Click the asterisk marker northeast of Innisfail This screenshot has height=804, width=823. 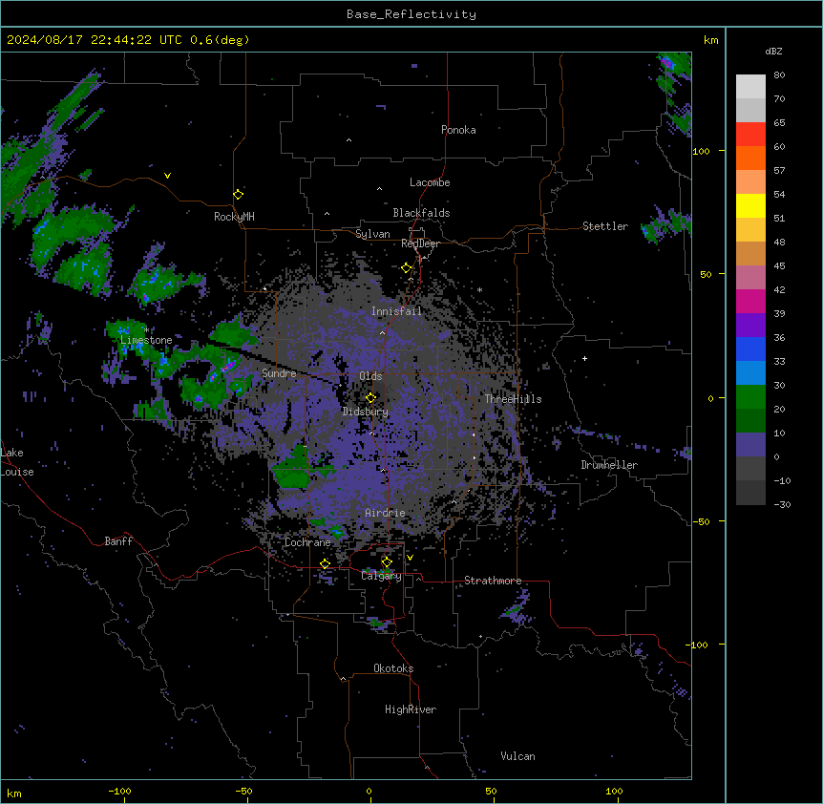(479, 289)
